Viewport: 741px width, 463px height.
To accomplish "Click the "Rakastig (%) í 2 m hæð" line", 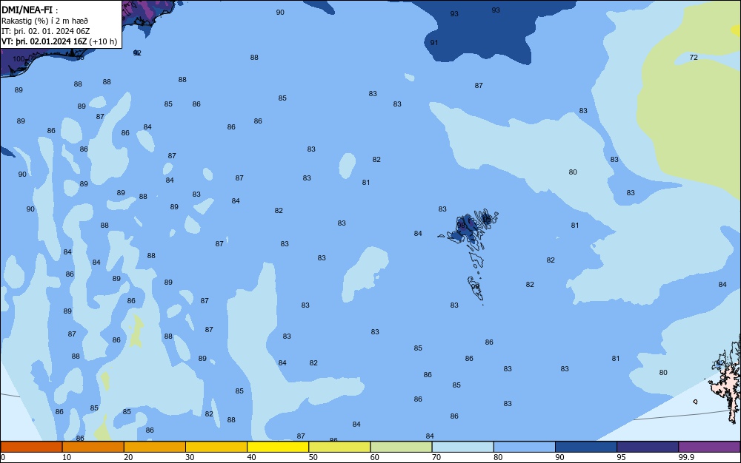I will (45, 21).
